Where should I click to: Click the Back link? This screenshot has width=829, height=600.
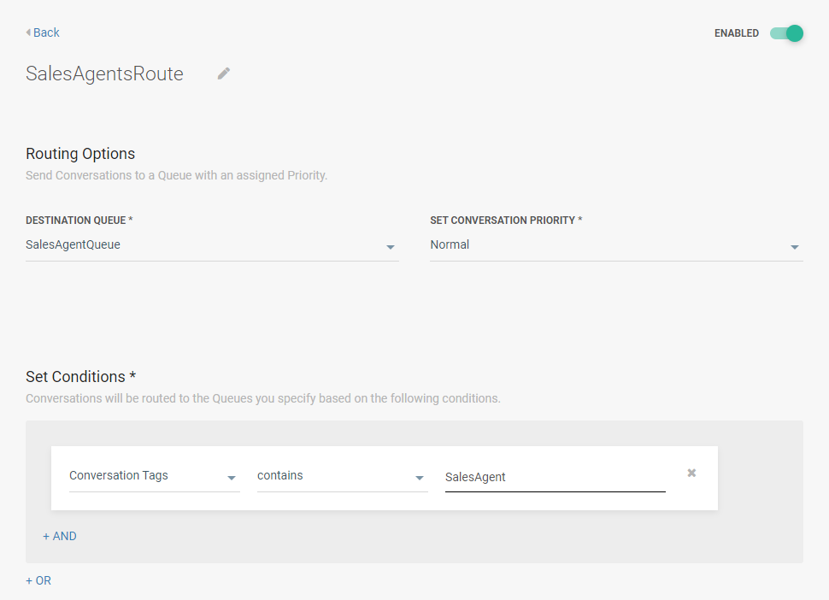pos(46,32)
